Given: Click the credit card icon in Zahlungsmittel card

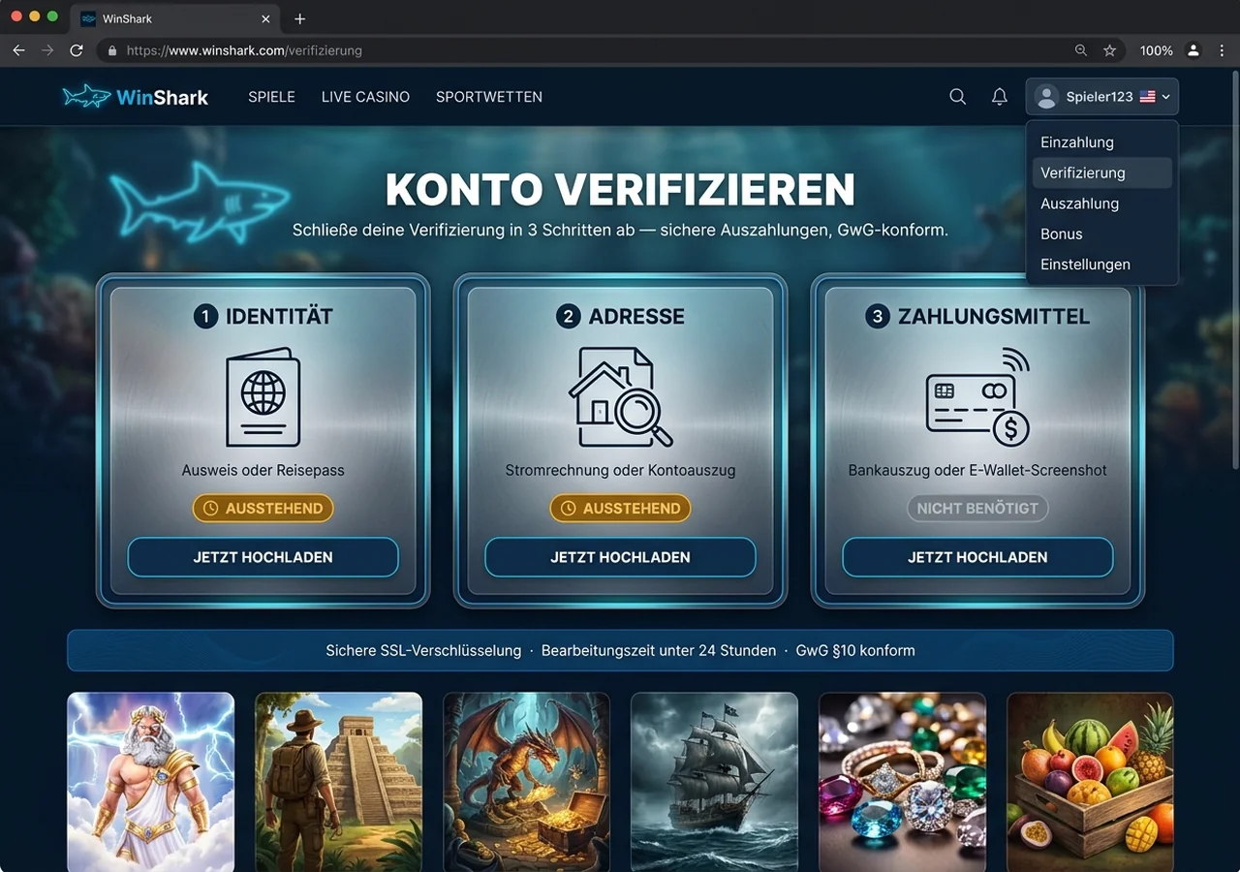Looking at the screenshot, I should (x=977, y=397).
